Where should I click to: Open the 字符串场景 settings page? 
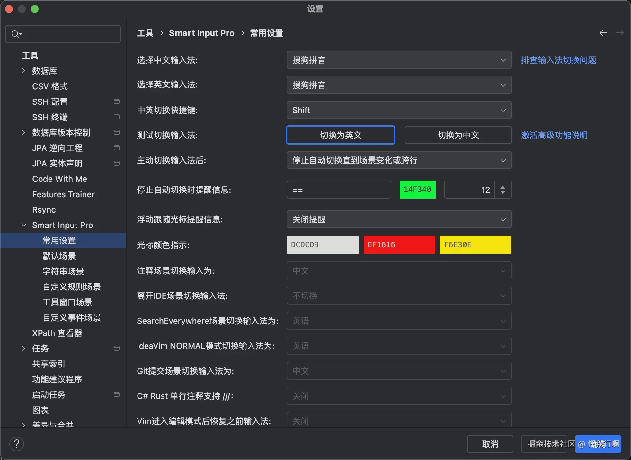pyautogui.click(x=63, y=271)
